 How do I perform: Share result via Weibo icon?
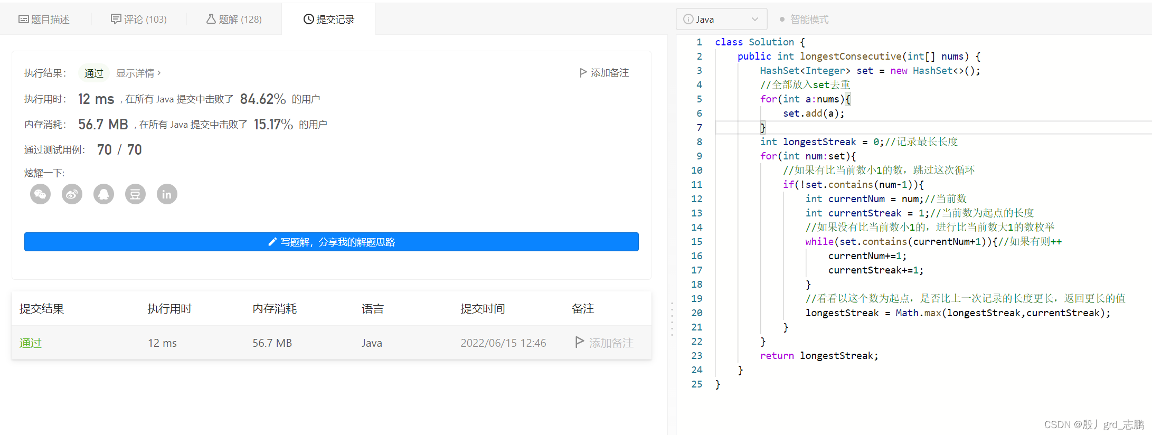72,194
